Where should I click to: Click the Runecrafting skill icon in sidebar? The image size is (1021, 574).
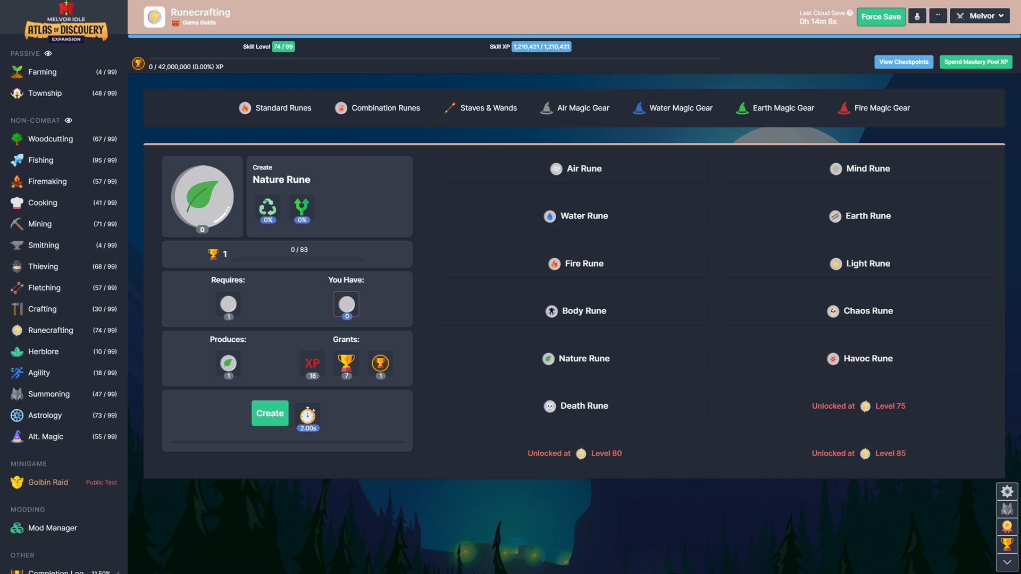15,330
